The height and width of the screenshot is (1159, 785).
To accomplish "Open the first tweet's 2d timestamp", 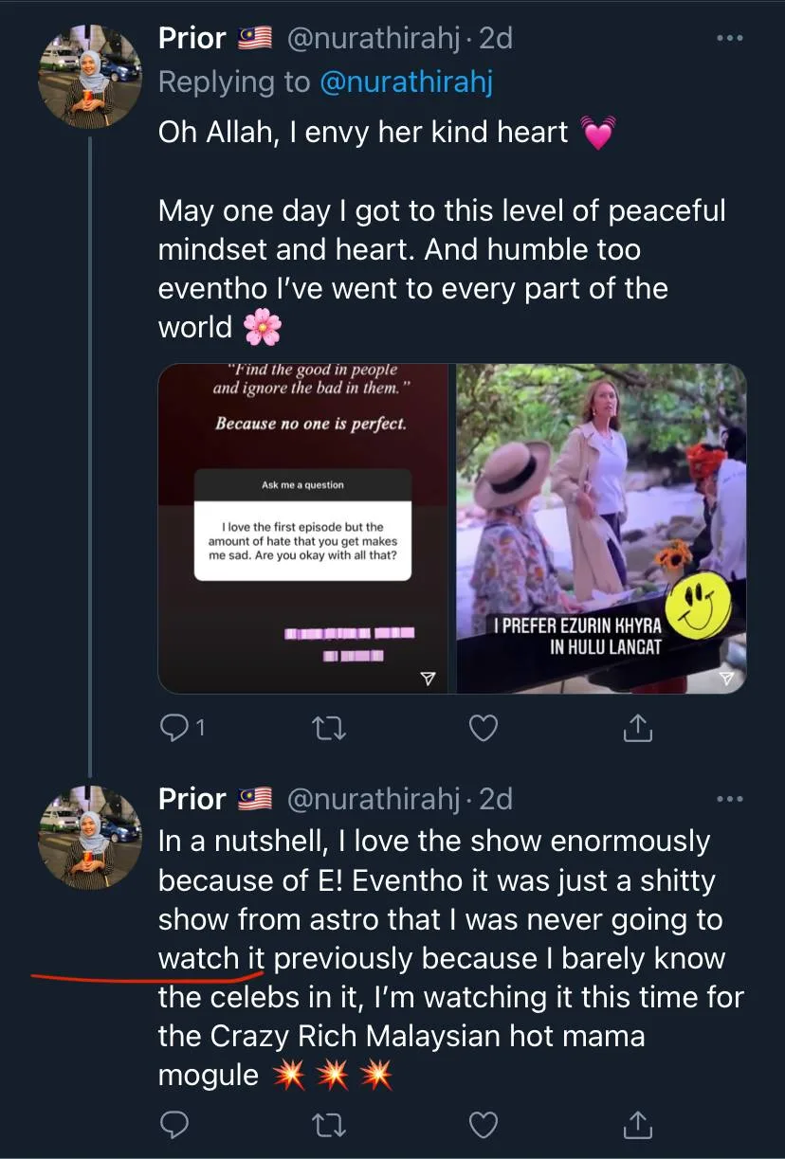I will coord(496,39).
